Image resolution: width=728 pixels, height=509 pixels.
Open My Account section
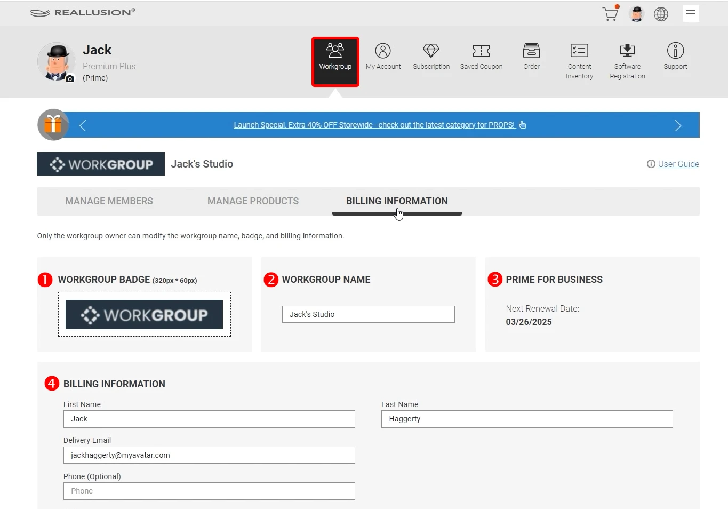click(x=383, y=57)
